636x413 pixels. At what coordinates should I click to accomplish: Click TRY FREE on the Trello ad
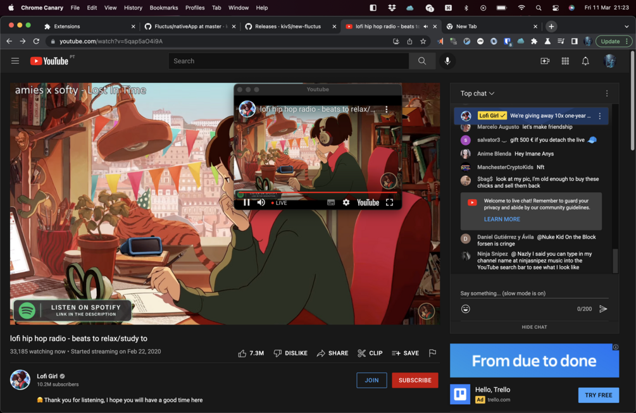[x=598, y=395]
